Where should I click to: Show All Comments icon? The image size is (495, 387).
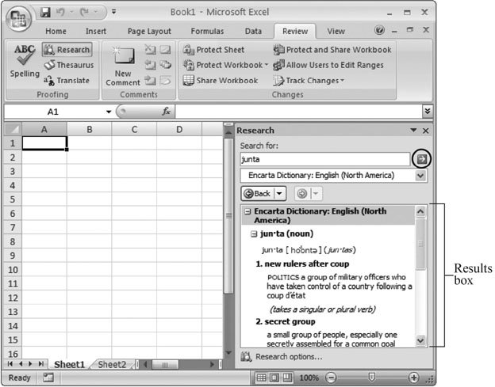tap(165, 65)
